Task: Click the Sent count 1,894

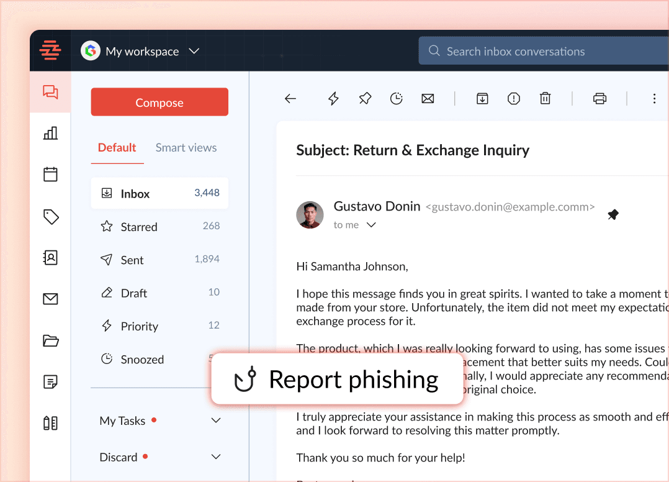Action: tap(207, 259)
